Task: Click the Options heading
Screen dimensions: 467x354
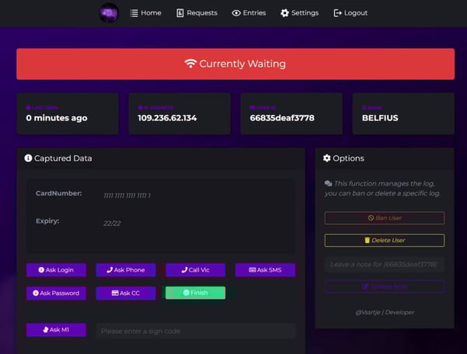Action: pos(348,158)
